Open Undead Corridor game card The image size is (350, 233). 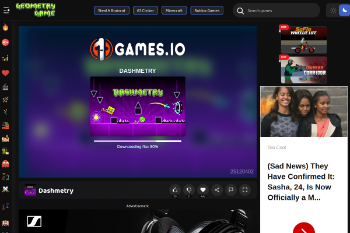303,70
